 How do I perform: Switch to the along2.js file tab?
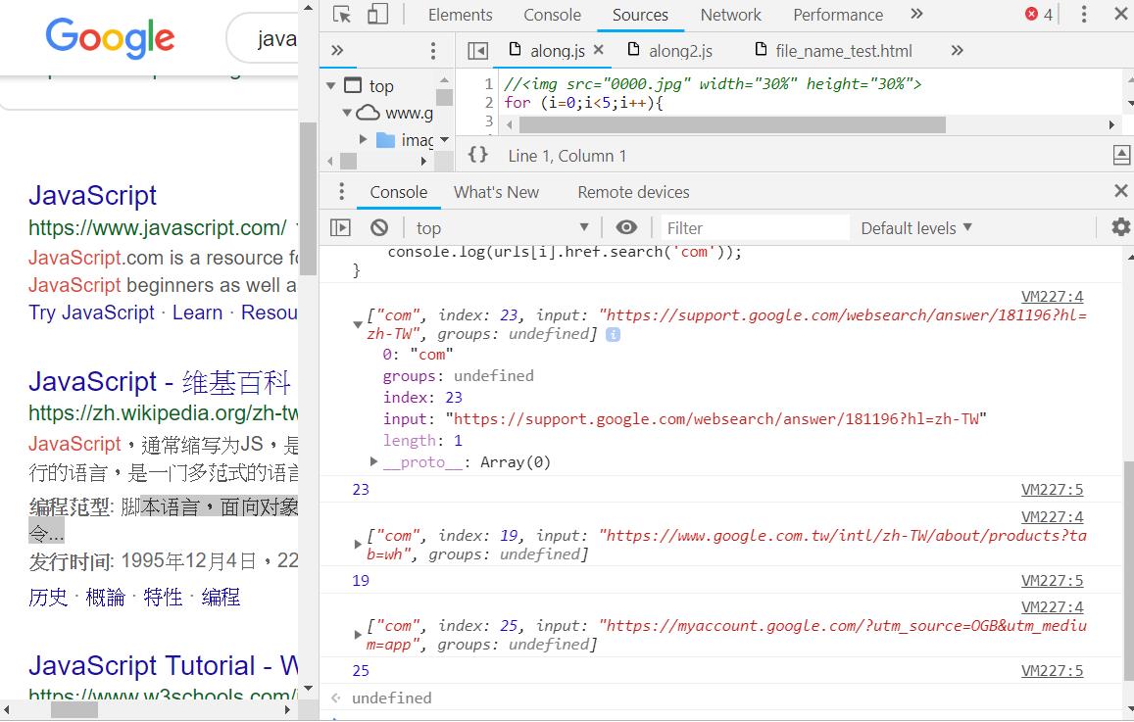(x=680, y=51)
